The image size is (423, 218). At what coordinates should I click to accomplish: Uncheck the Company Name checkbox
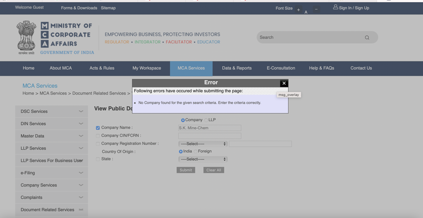(98, 128)
